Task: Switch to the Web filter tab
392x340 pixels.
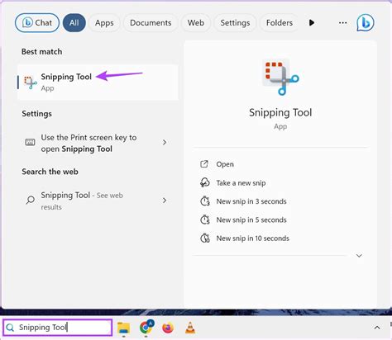Action: click(x=196, y=23)
